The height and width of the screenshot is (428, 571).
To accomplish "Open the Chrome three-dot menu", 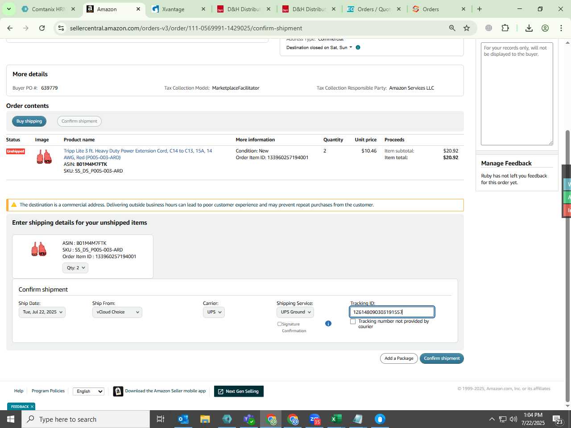I will click(x=561, y=28).
